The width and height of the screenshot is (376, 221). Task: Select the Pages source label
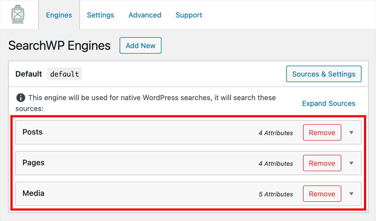tap(33, 163)
